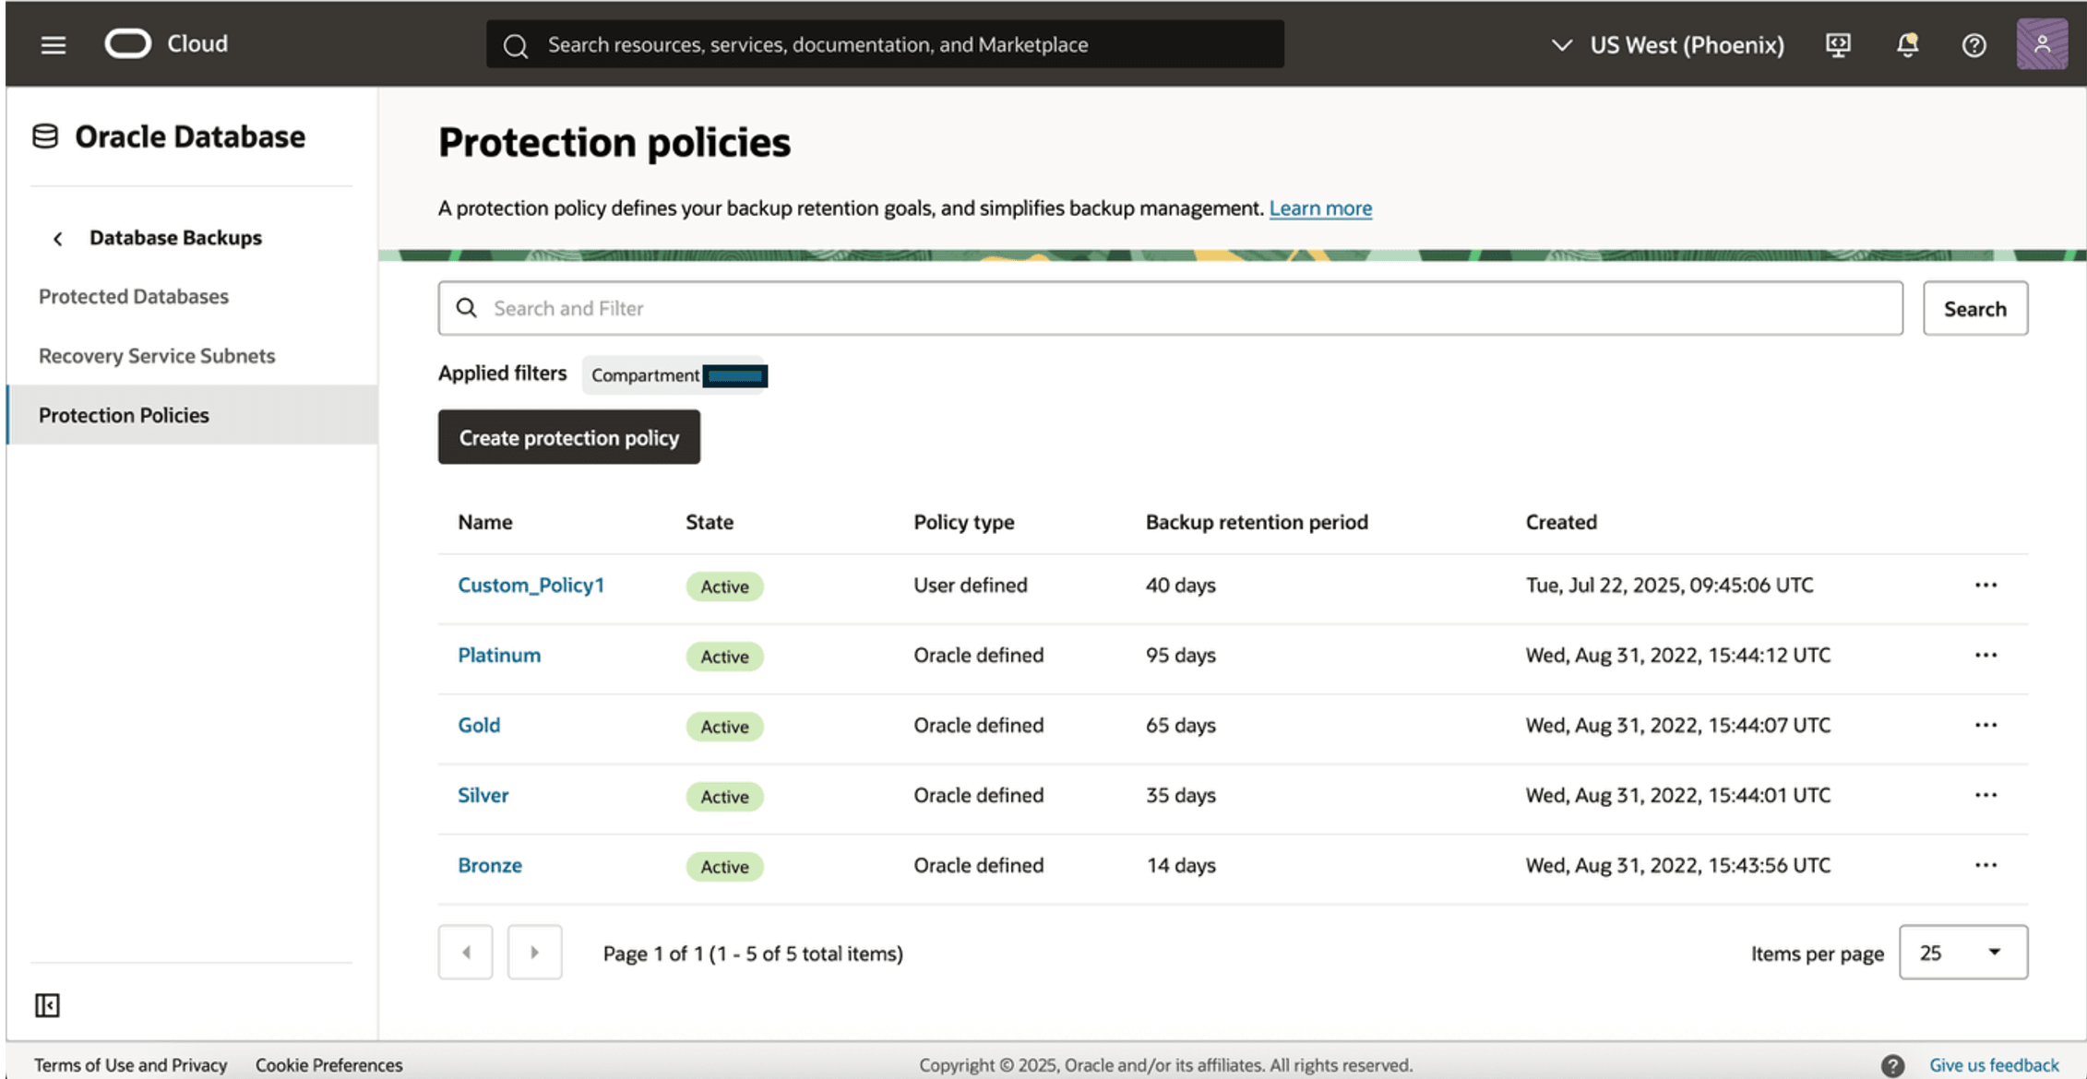Open the Learn more link
2087x1079 pixels.
coord(1319,208)
